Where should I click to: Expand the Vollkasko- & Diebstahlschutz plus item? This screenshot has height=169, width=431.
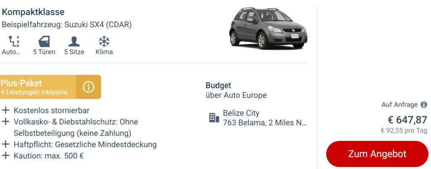click(x=5, y=121)
